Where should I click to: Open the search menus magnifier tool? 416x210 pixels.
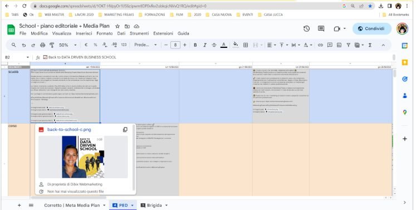(14, 45)
